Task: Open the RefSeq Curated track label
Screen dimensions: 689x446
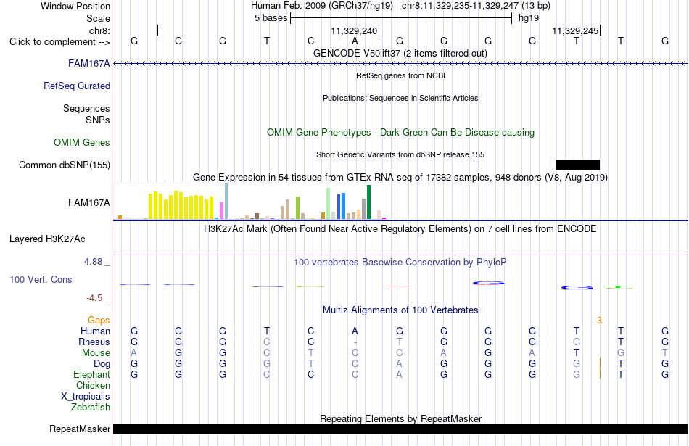Action: coord(77,86)
